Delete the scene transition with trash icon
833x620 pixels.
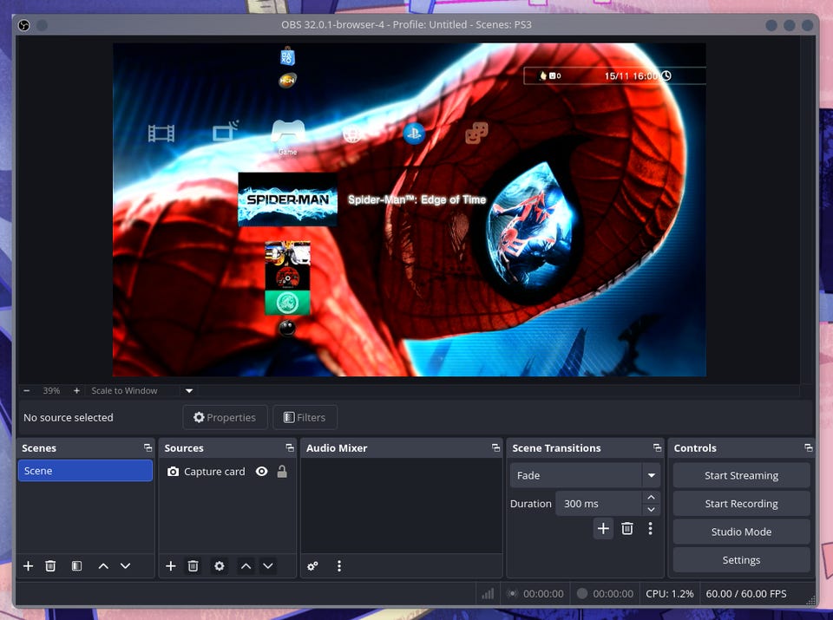click(627, 528)
